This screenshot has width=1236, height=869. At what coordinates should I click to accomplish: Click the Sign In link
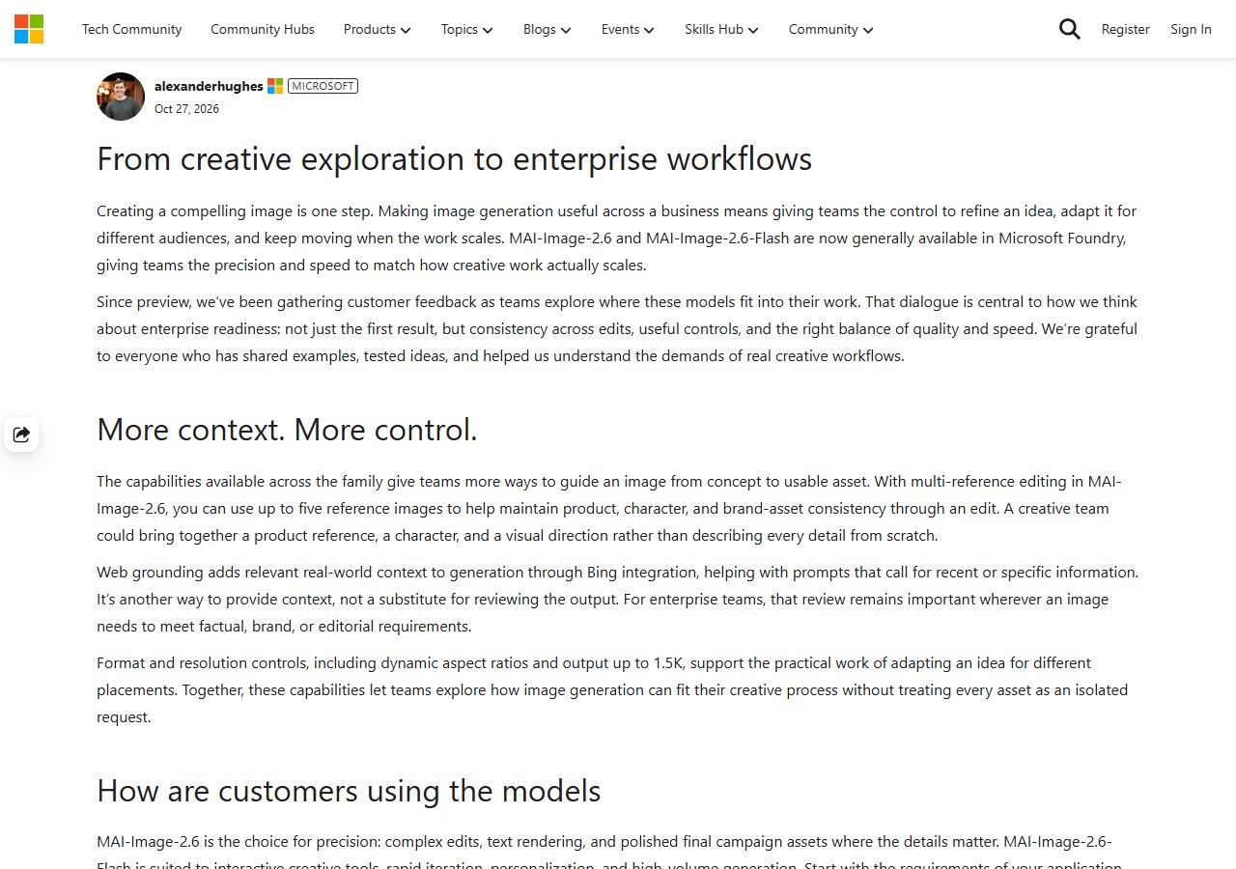(1191, 29)
